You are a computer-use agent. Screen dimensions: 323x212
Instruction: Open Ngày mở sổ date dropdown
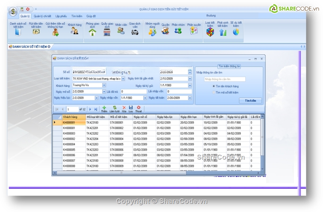104,91
